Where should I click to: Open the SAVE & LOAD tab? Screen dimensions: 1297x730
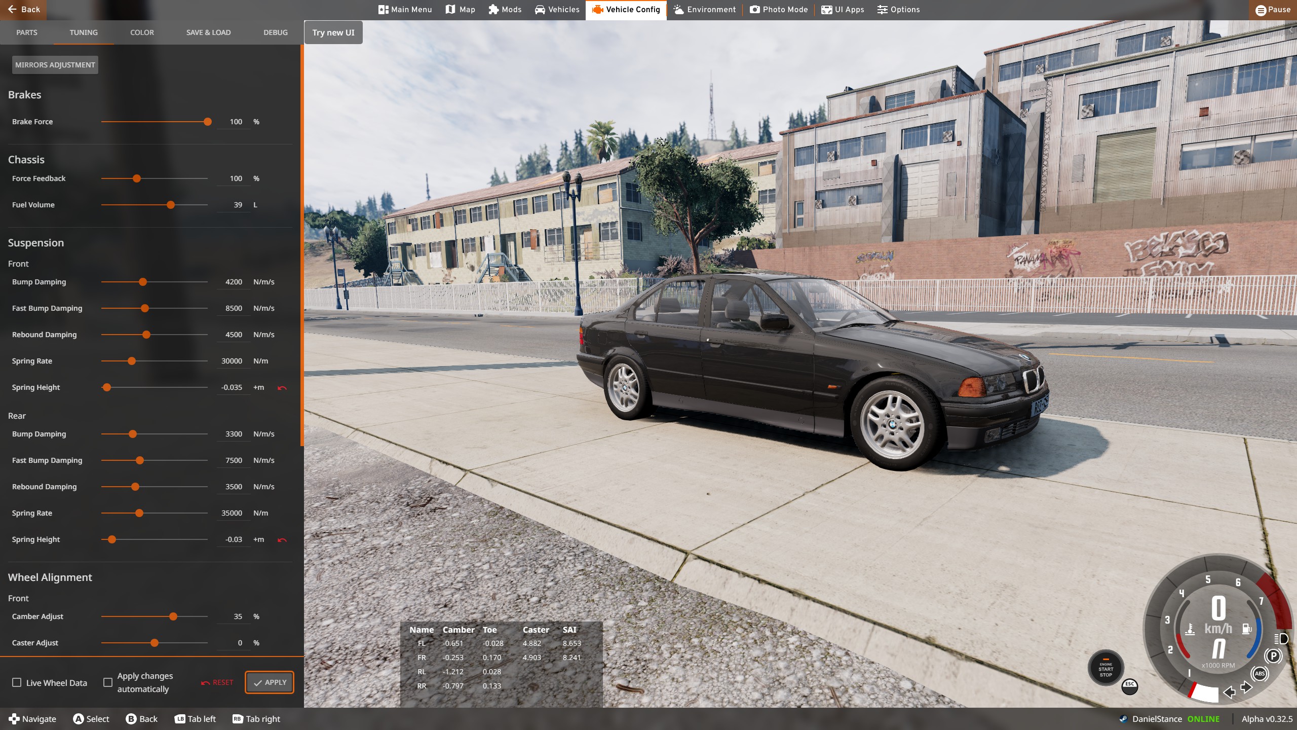pos(208,32)
